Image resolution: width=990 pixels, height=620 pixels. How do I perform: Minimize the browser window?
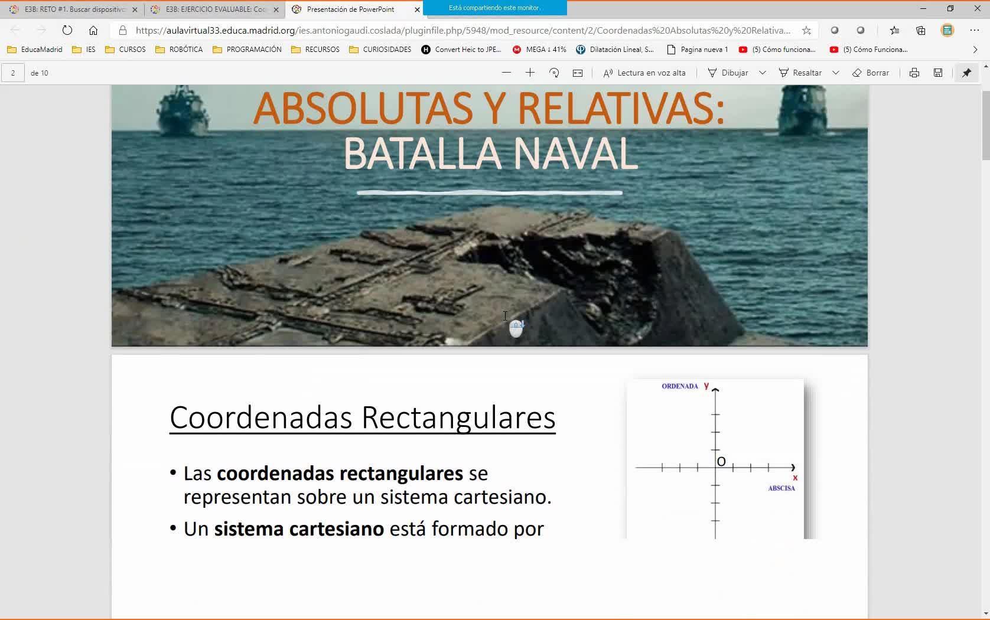click(923, 8)
